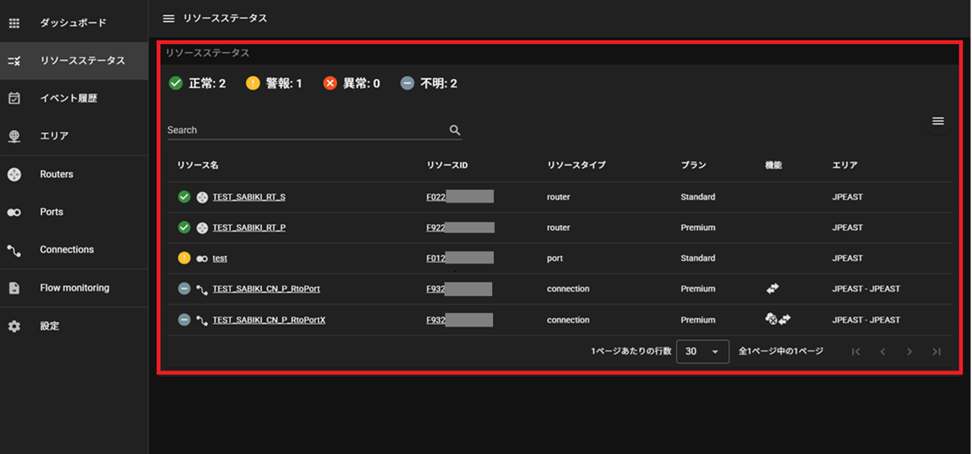This screenshot has height=454, width=972.
Task: Sort by リソース名 column header
Action: point(197,165)
